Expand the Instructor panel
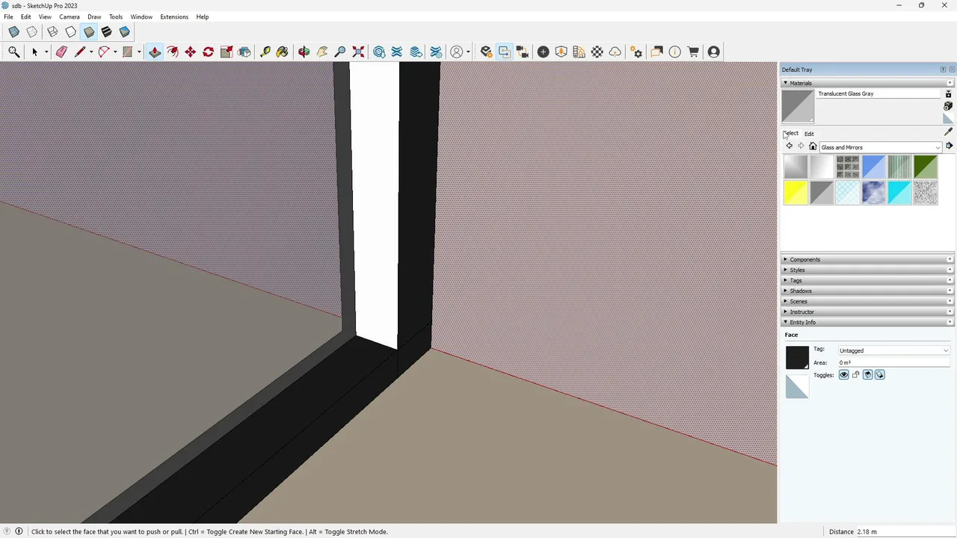The width and height of the screenshot is (957, 538). 867,312
